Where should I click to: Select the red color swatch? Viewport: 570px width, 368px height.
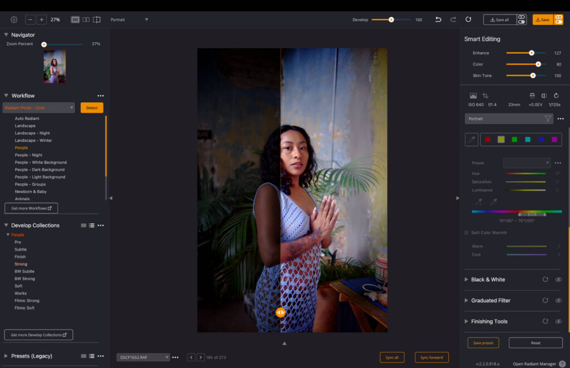tap(488, 140)
